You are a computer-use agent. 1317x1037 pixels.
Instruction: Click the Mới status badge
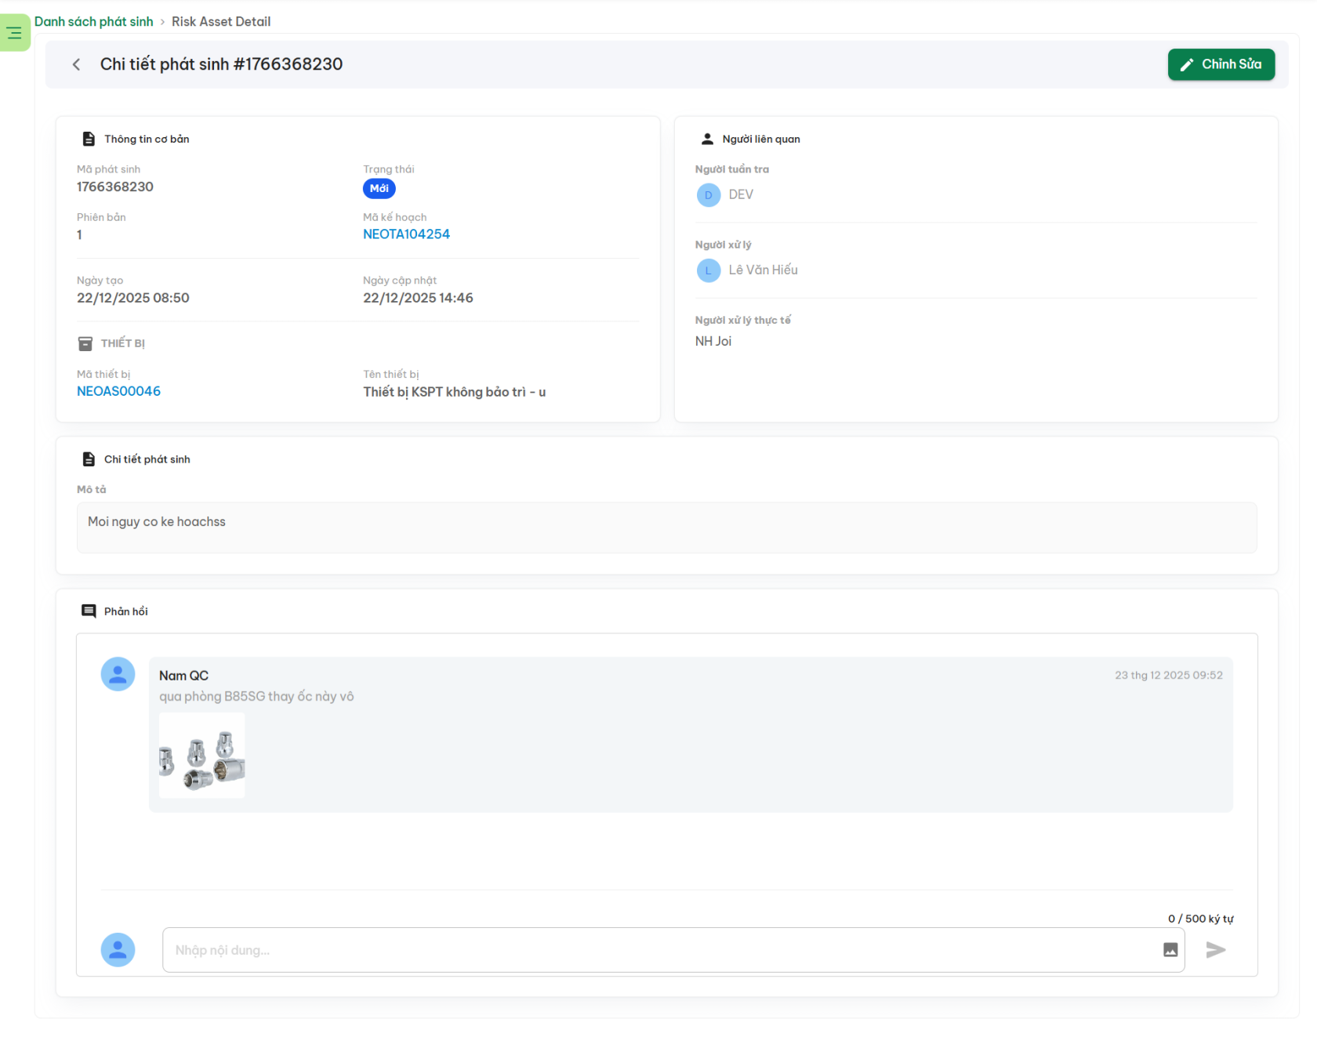coord(379,188)
